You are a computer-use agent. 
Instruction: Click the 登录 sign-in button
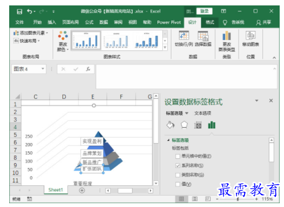coord(204,11)
